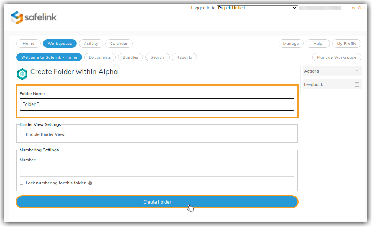Log out of Safelink
The image size is (372, 227).
356,7
